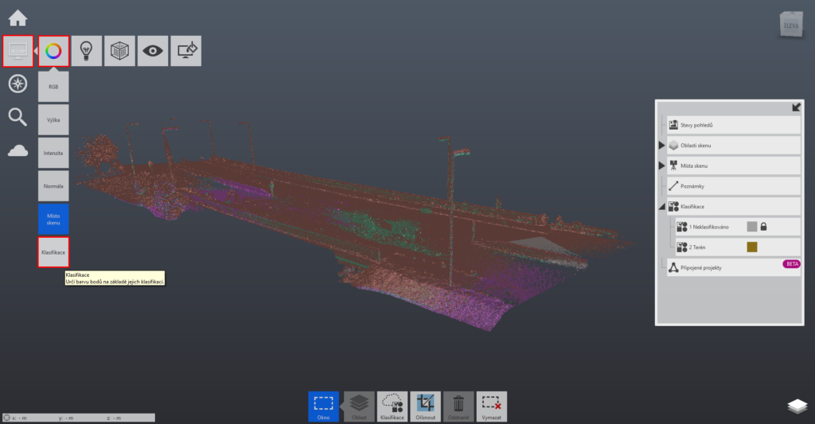Click the Klasifikace button in bottom toolbar
This screenshot has width=815, height=424.
click(391, 406)
